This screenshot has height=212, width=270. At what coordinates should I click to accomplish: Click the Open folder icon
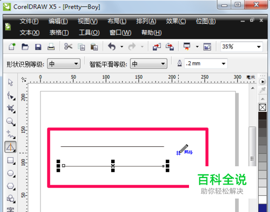[25, 47]
